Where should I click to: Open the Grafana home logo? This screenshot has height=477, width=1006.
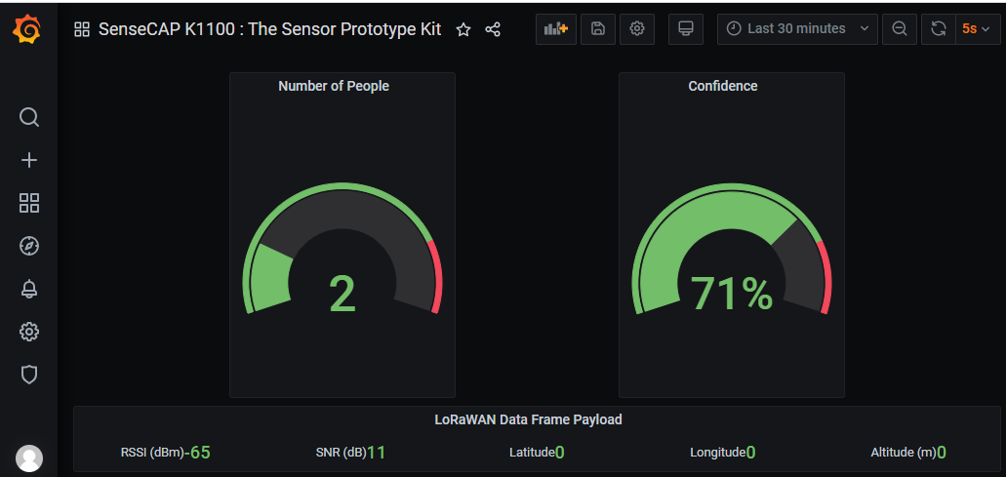[x=27, y=29]
